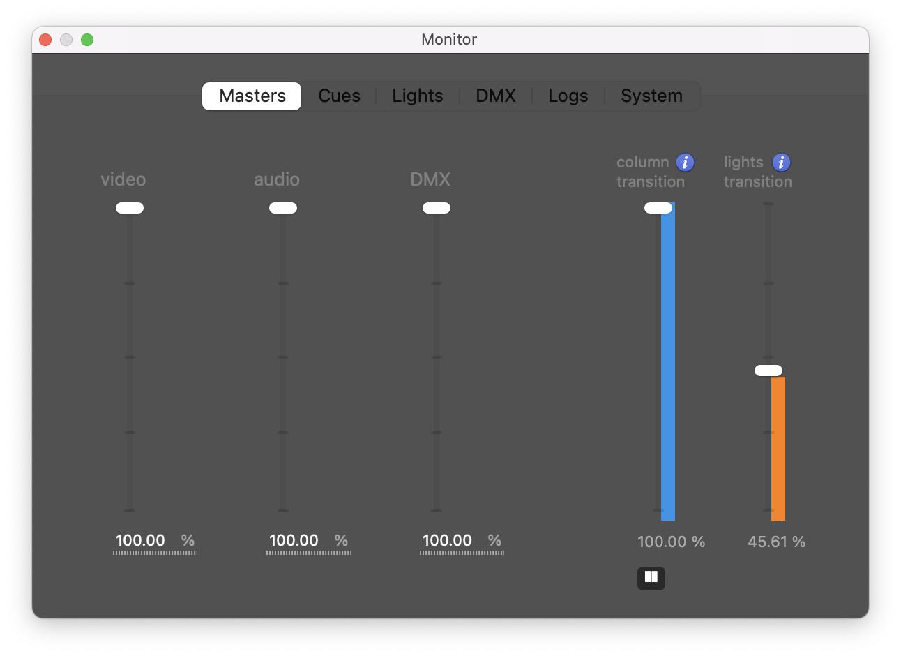Show the Logs tab
Viewport: 901px width, 656px height.
[x=568, y=96]
